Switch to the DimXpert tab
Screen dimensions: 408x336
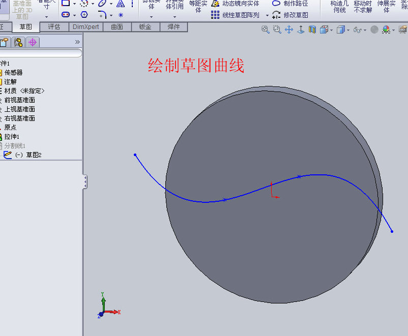click(x=86, y=27)
